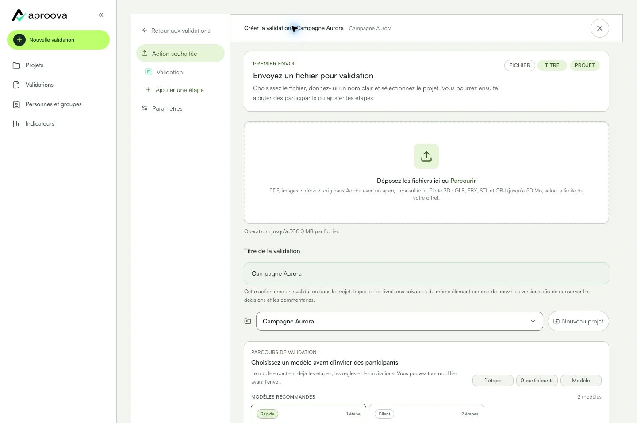
Task: Click the TITRE status chip
Action: [552, 65]
